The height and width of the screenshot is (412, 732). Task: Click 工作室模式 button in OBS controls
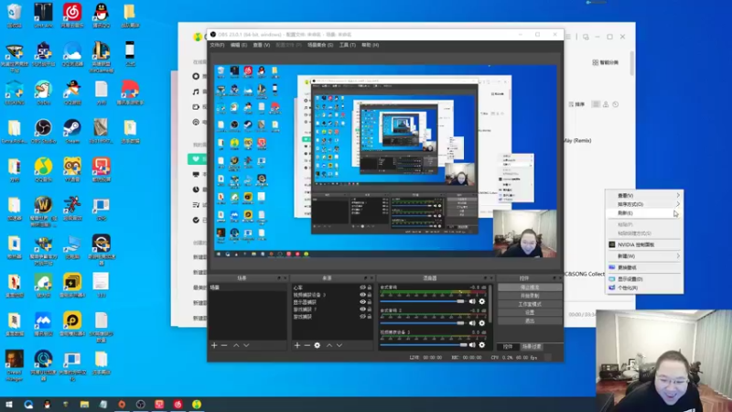point(530,304)
